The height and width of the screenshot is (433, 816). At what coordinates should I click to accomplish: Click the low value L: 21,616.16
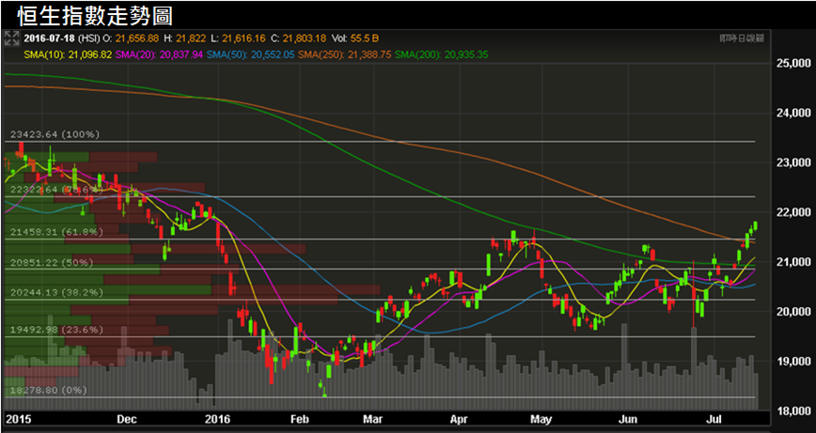(x=238, y=39)
